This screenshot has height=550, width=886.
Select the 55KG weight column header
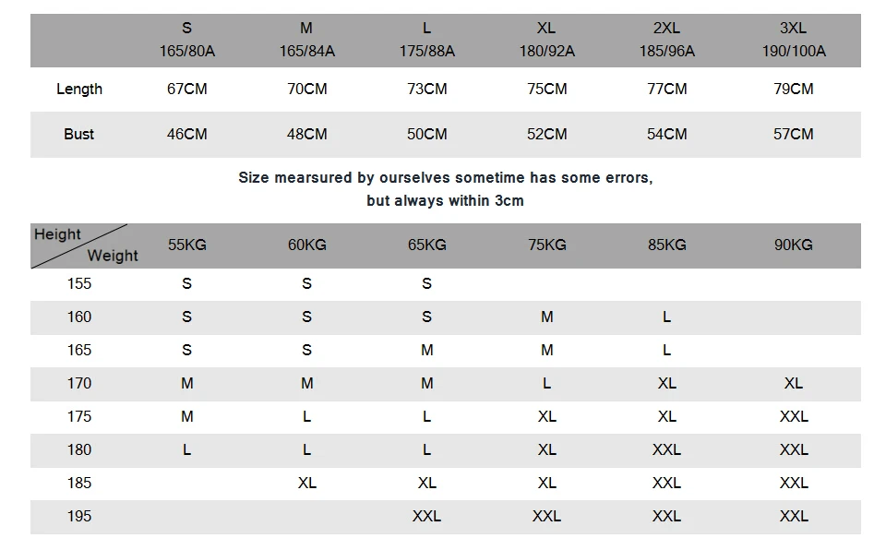[x=186, y=245]
